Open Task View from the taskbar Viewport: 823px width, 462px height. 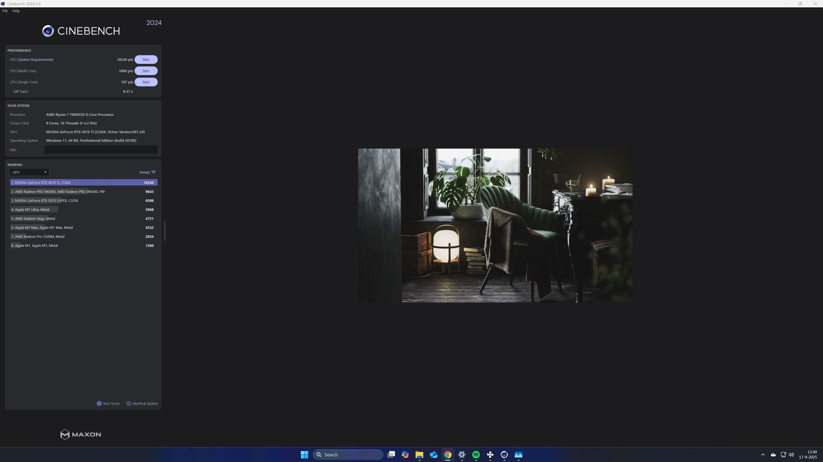(x=391, y=455)
